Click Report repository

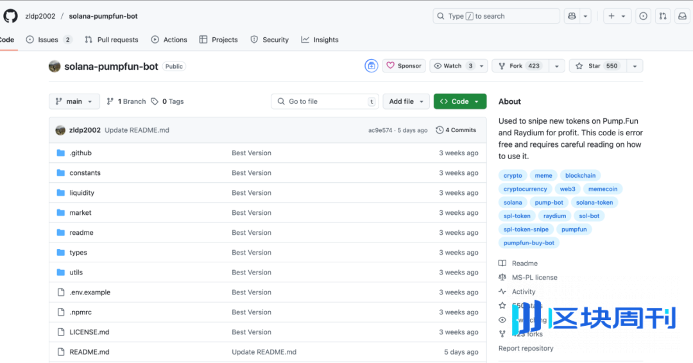coord(526,348)
